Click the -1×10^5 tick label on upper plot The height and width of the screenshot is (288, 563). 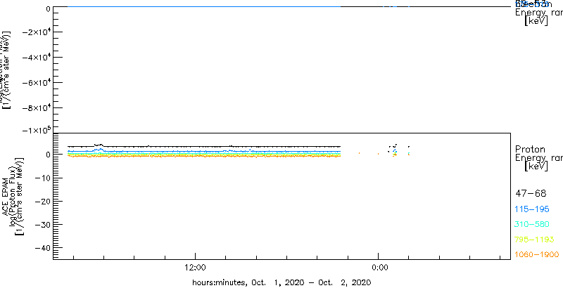coord(36,130)
